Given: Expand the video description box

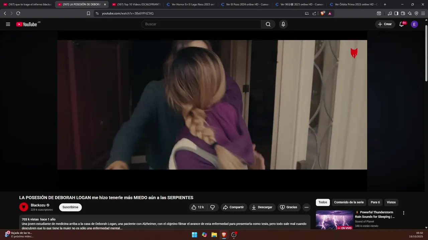Looking at the screenshot, I should click(165, 222).
